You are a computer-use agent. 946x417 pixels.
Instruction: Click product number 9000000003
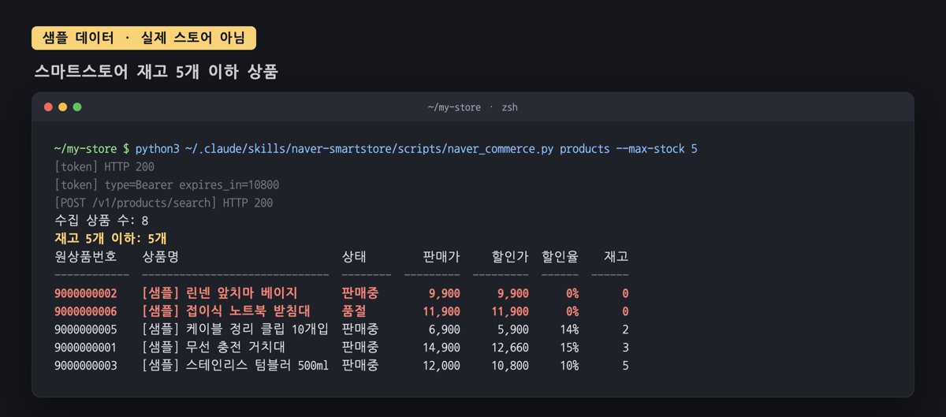point(85,365)
